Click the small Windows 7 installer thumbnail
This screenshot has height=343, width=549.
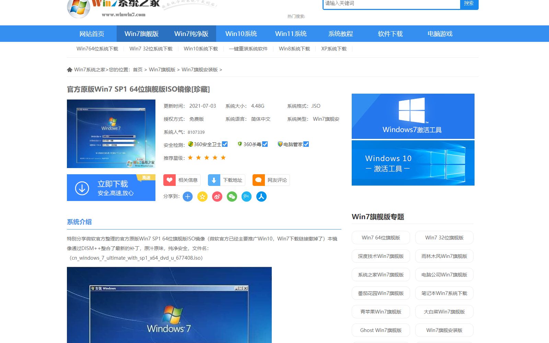111,134
